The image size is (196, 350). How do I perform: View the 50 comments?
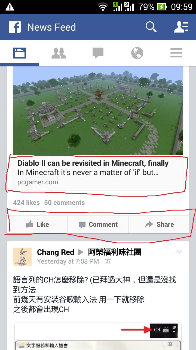coord(65,203)
